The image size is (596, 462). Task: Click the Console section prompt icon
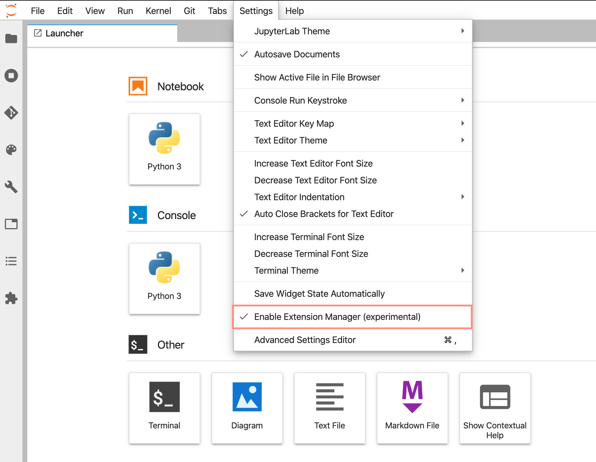pos(138,215)
